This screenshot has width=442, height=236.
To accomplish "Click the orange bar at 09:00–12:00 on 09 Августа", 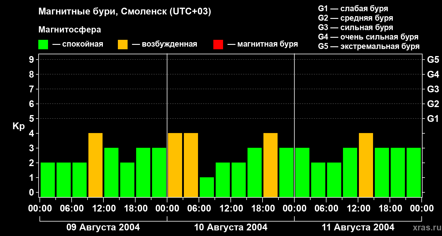I will click(x=95, y=165).
